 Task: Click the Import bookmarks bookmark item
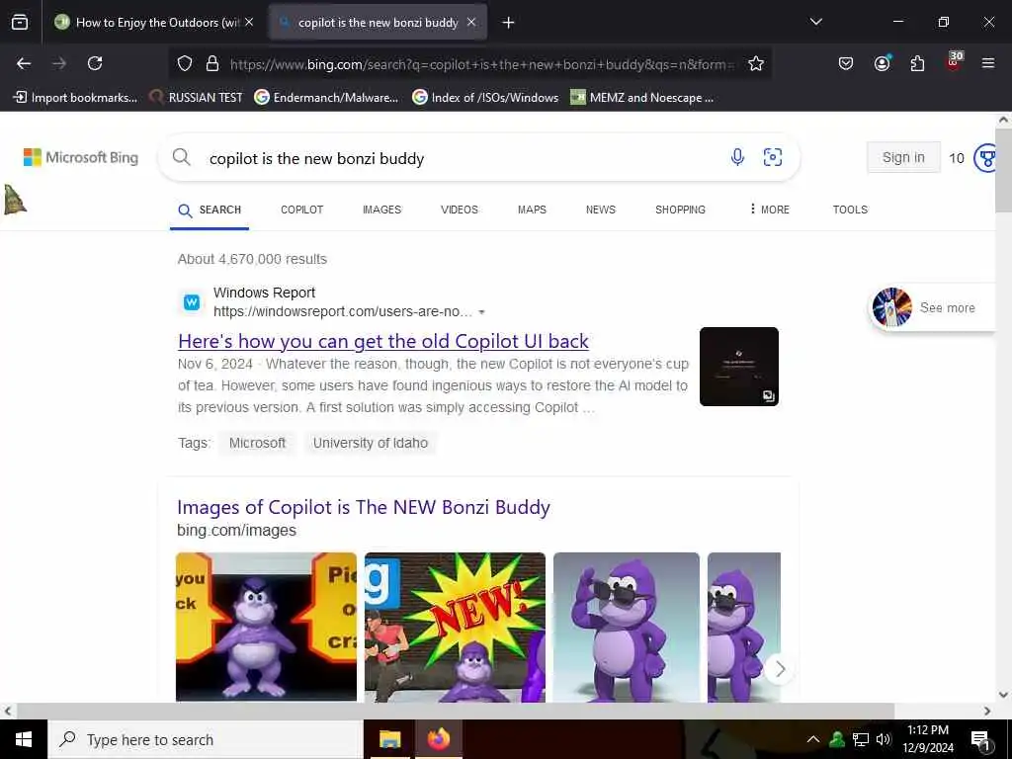click(x=75, y=98)
